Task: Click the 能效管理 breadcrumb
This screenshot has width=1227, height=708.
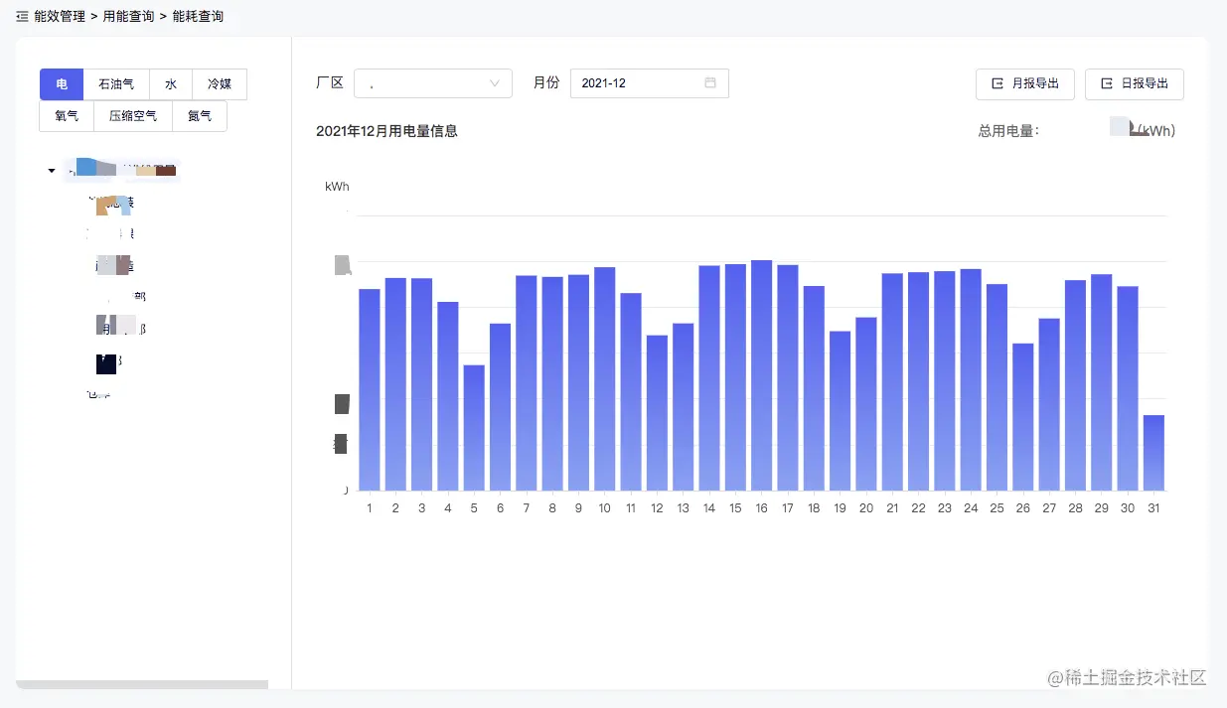Action: pos(60,17)
